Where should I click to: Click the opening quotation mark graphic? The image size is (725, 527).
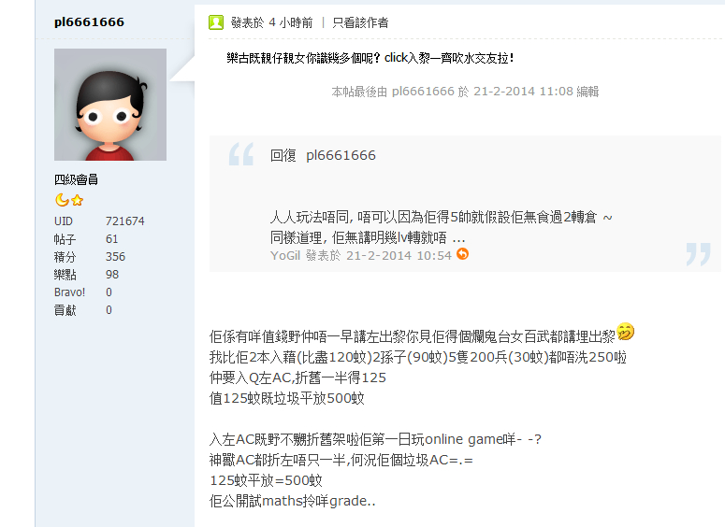point(241,154)
